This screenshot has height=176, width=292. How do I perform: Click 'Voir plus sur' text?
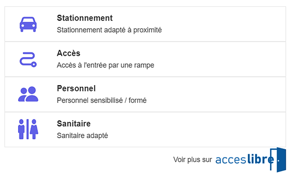[x=193, y=160]
